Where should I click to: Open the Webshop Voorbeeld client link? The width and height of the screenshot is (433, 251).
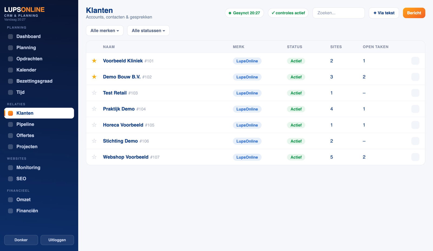click(126, 157)
